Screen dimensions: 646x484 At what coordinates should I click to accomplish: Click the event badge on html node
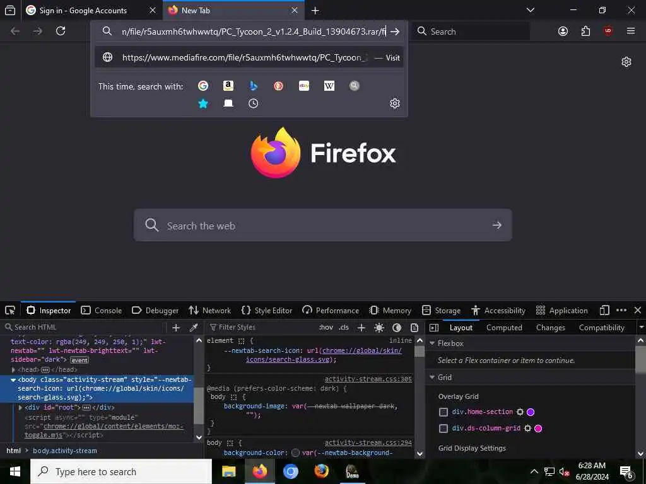point(79,360)
